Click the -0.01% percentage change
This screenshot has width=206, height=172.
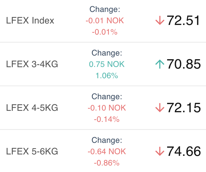tap(105, 32)
